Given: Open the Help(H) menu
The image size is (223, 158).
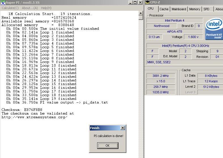Looking at the screenshot, I should (x=46, y=8).
